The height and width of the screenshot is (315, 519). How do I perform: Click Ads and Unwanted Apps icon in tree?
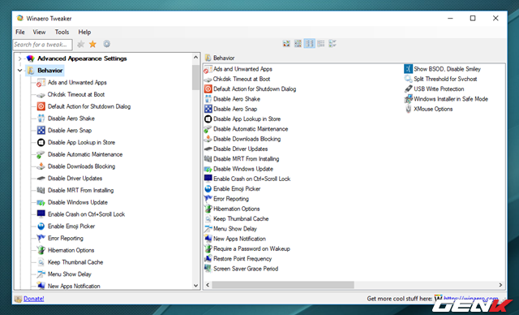[x=41, y=83]
